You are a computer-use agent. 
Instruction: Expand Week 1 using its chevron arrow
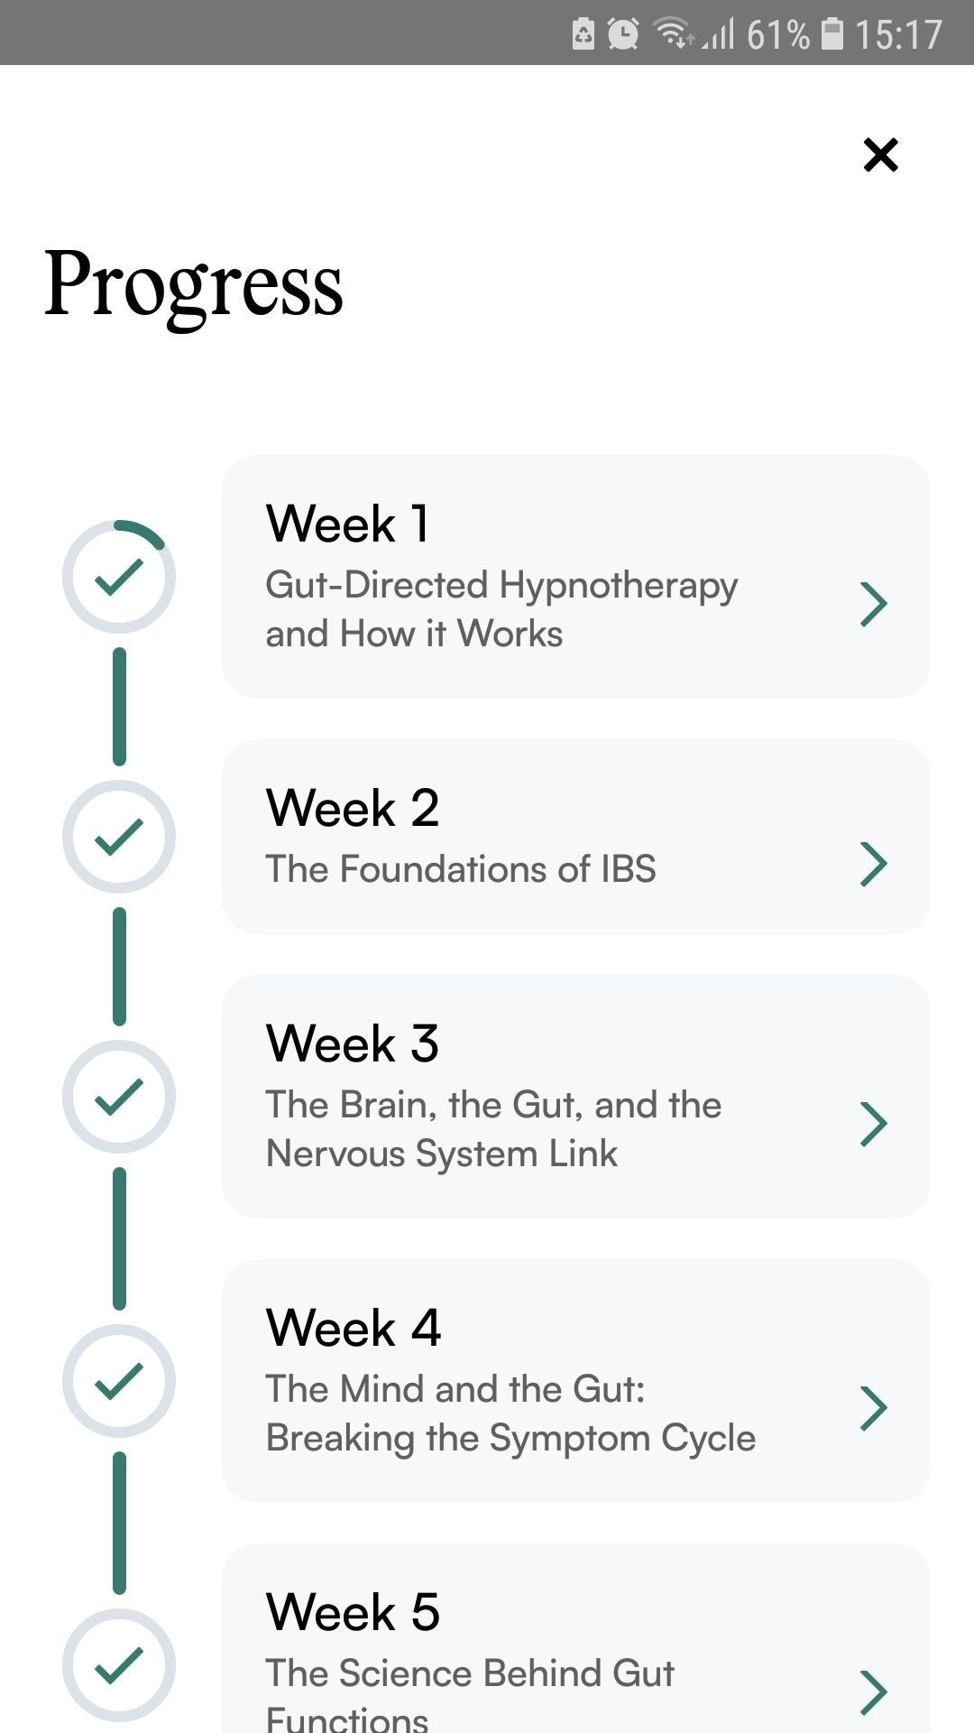click(x=873, y=604)
